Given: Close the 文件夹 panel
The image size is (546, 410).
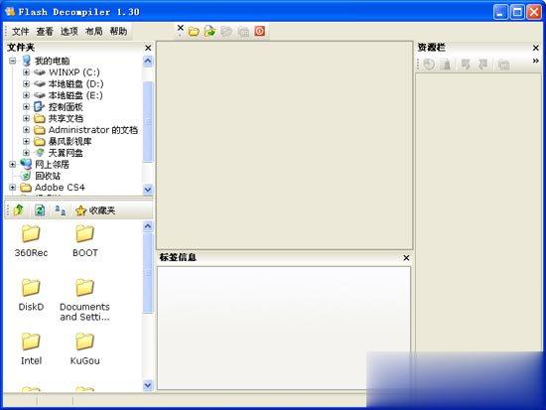Looking at the screenshot, I should coord(148,48).
